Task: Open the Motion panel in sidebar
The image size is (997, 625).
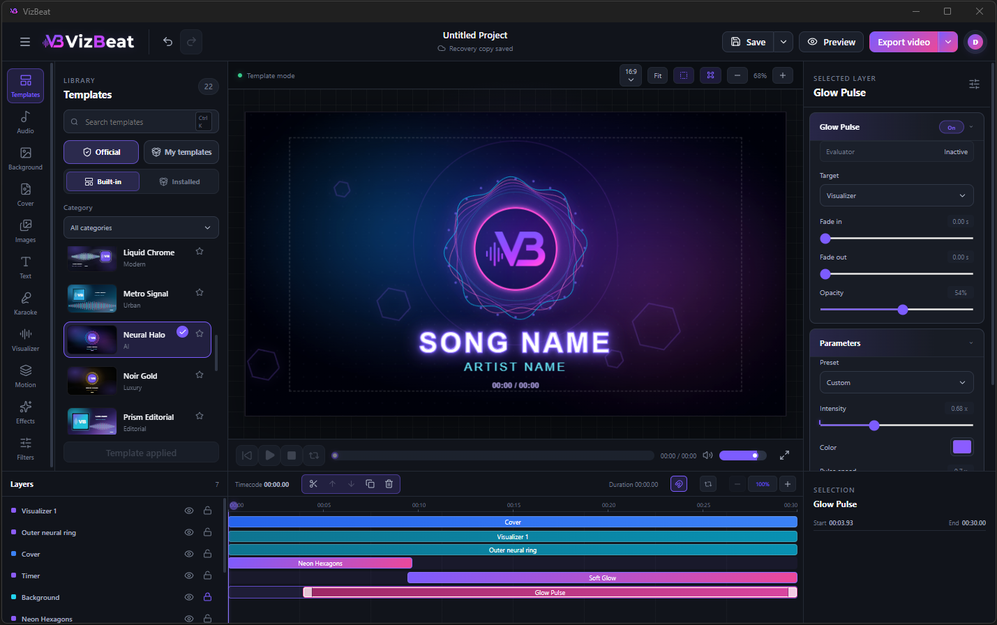Action: (x=25, y=376)
